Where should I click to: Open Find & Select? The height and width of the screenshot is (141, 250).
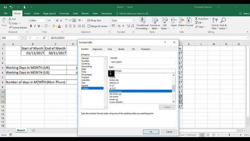(223, 23)
